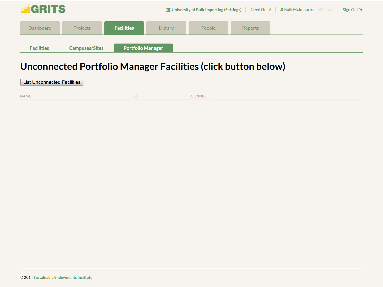The image size is (383, 287).
Task: Click the Sign Out link
Action: point(350,10)
